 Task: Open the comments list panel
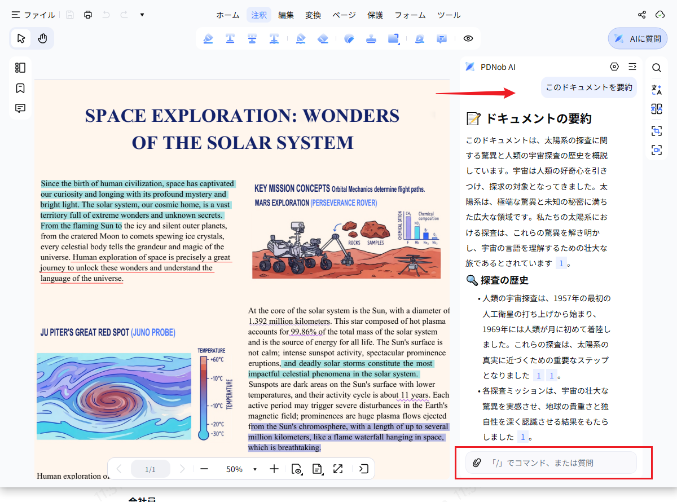point(20,108)
